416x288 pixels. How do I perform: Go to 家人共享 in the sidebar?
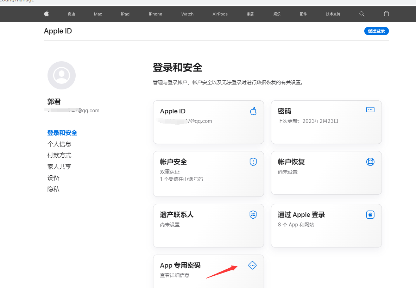point(59,167)
